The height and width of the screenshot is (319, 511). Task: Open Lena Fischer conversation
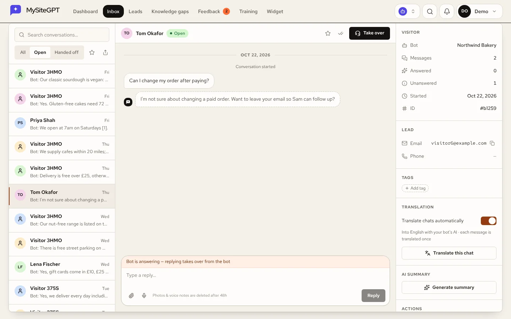(62, 268)
